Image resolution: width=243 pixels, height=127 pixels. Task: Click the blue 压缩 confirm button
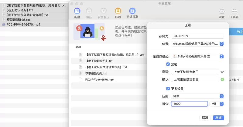[218, 118]
